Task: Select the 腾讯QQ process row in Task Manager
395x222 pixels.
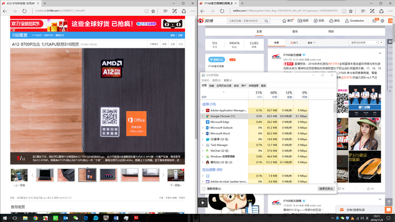Action: coord(255,163)
